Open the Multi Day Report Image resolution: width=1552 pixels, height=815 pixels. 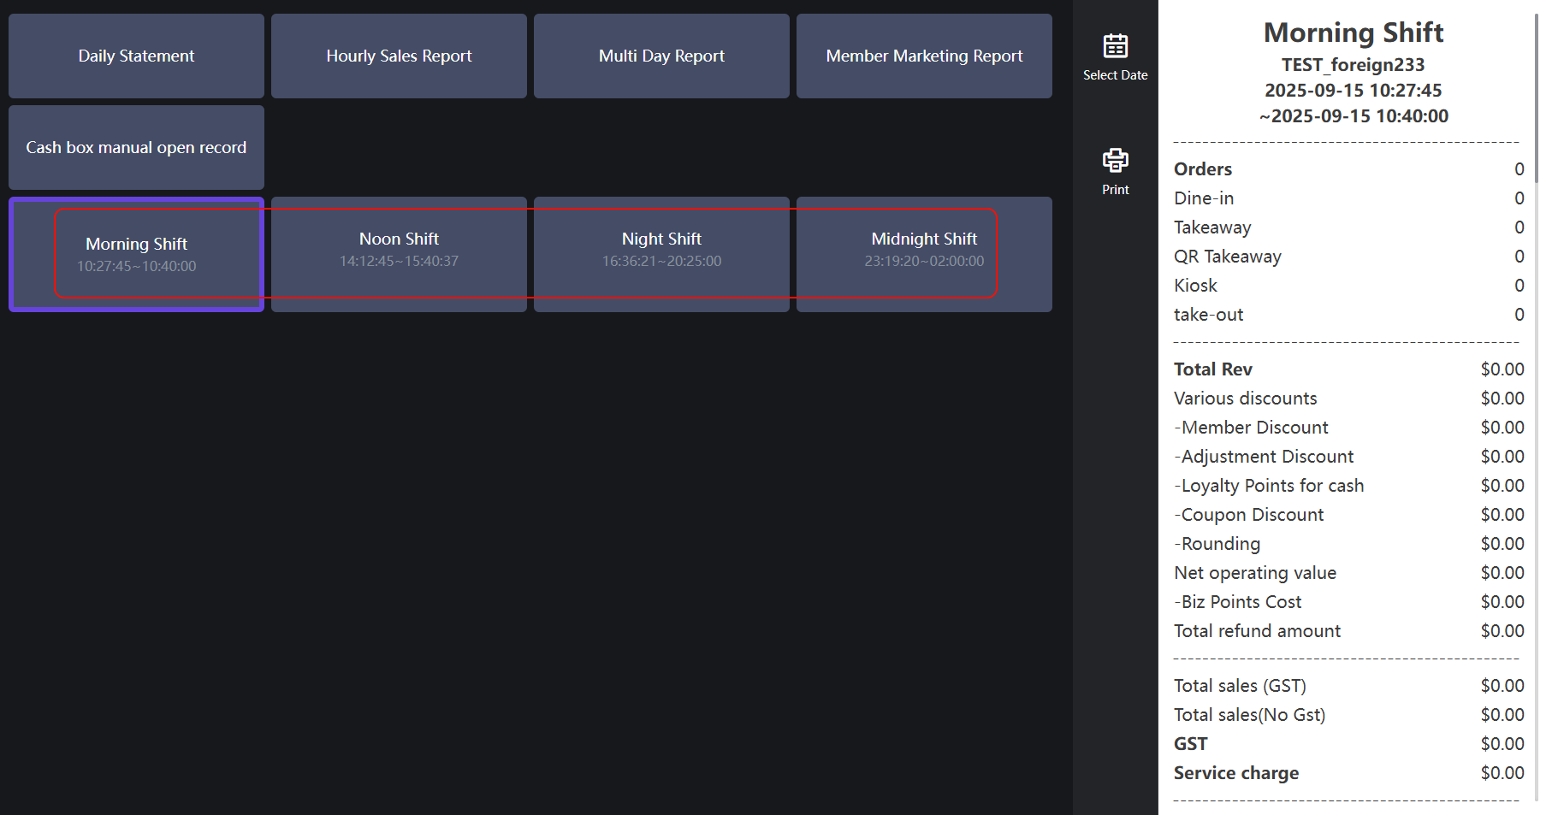pyautogui.click(x=661, y=56)
